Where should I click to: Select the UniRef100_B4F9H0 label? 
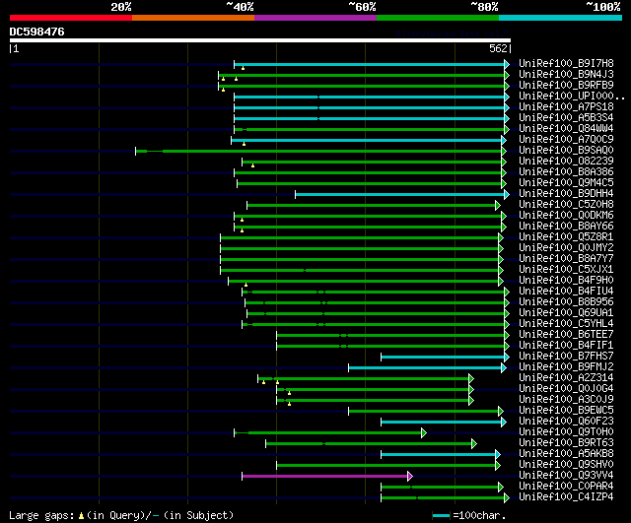pyautogui.click(x=566, y=280)
